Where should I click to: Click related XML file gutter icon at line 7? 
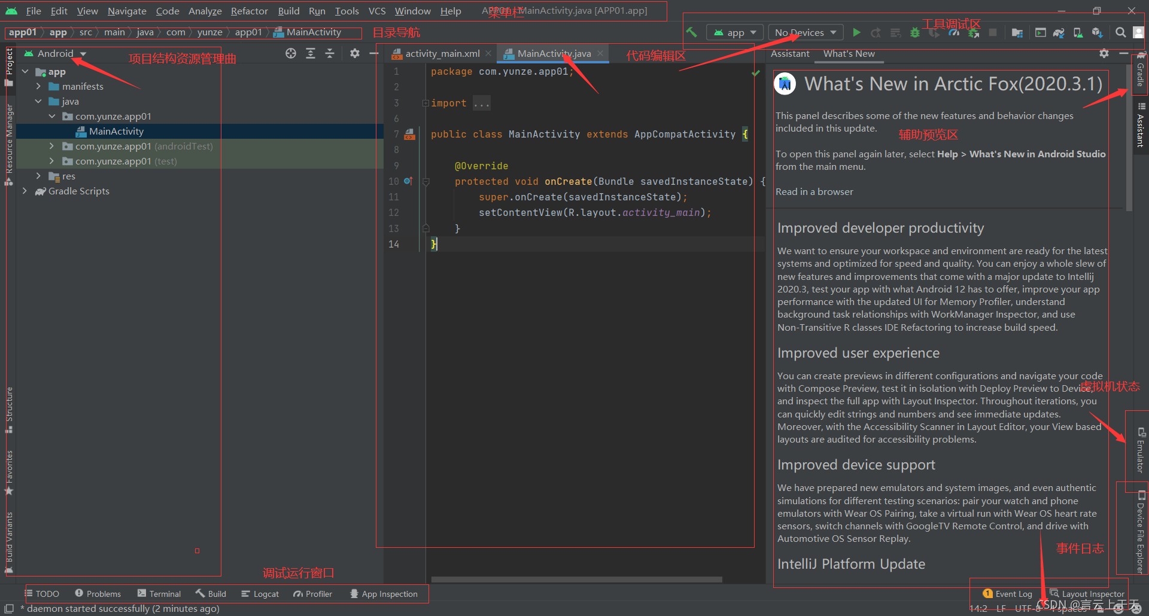[x=410, y=134]
